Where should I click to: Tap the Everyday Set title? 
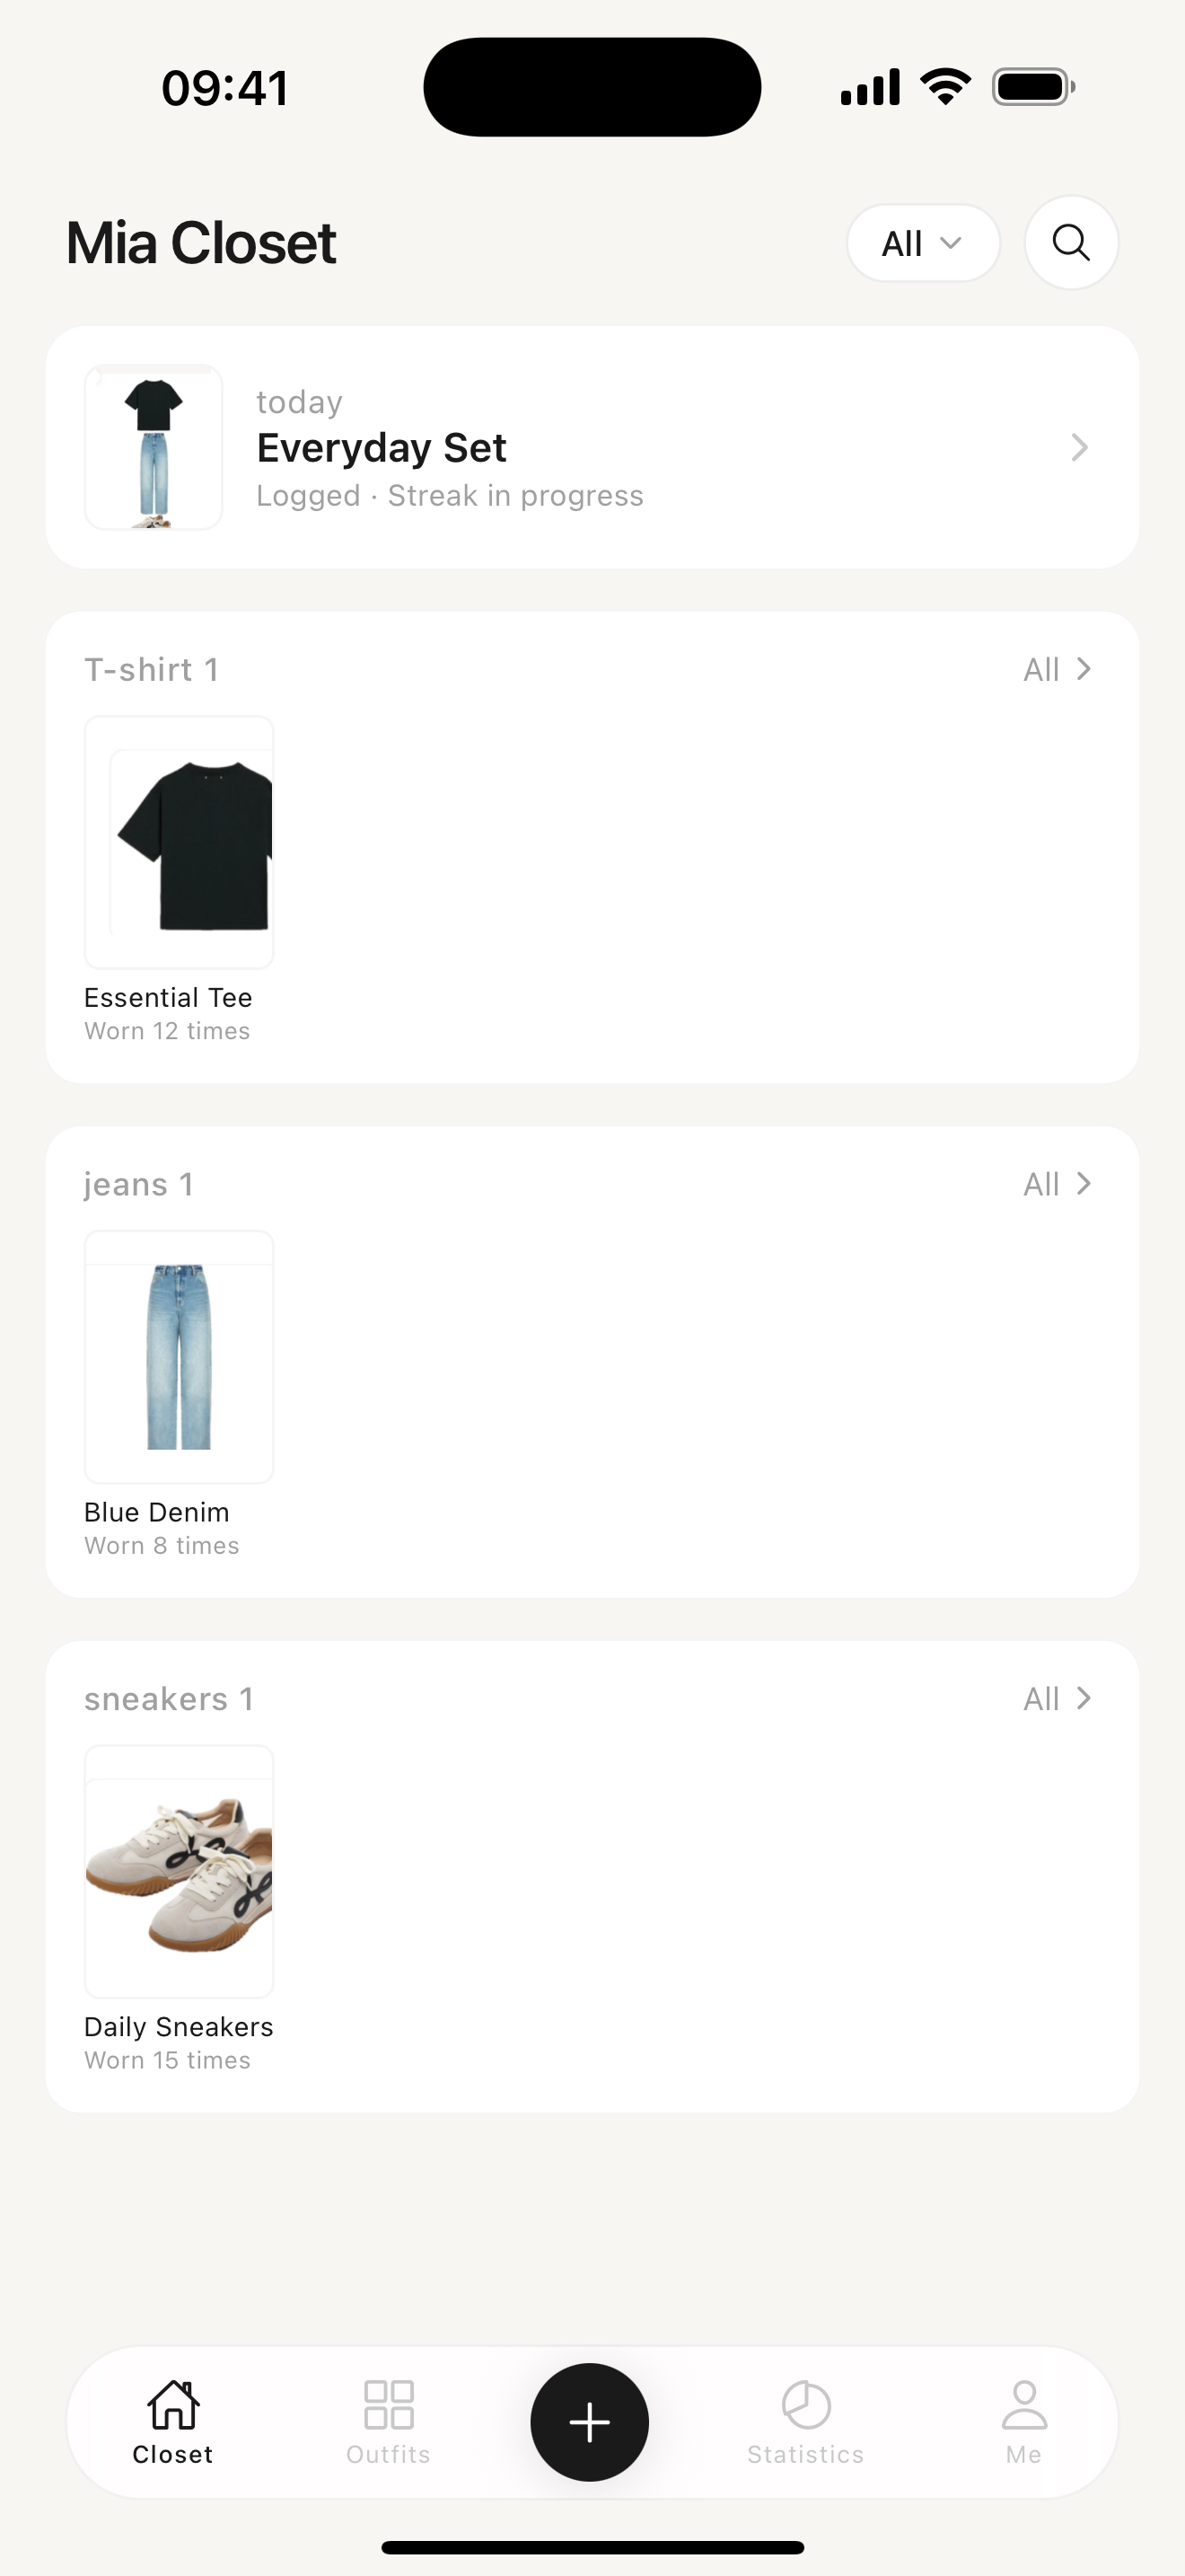tap(382, 448)
